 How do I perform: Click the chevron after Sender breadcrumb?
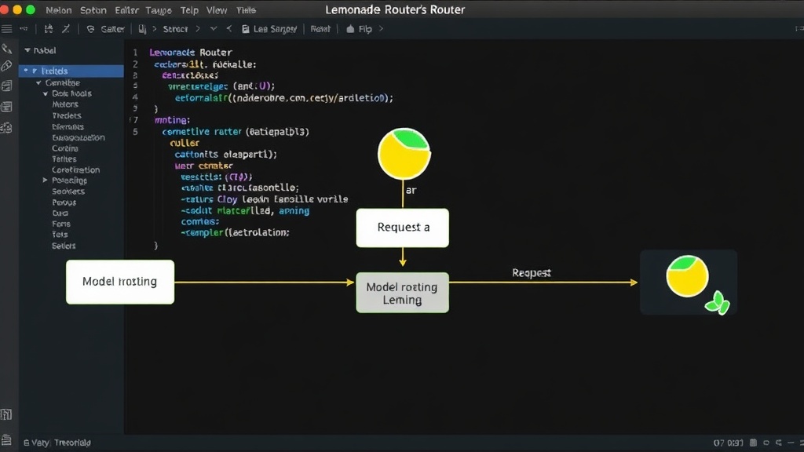(x=198, y=29)
